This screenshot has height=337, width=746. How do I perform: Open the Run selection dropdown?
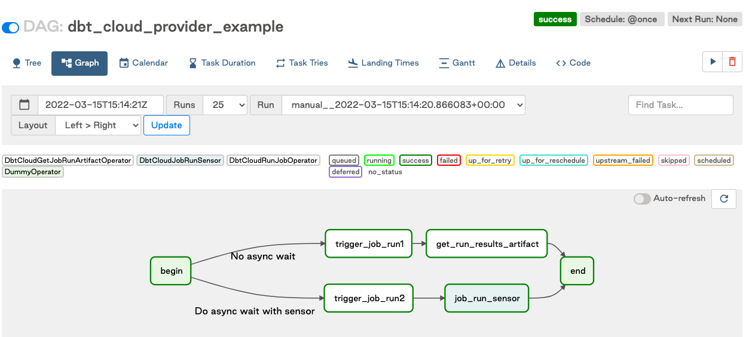tap(403, 105)
